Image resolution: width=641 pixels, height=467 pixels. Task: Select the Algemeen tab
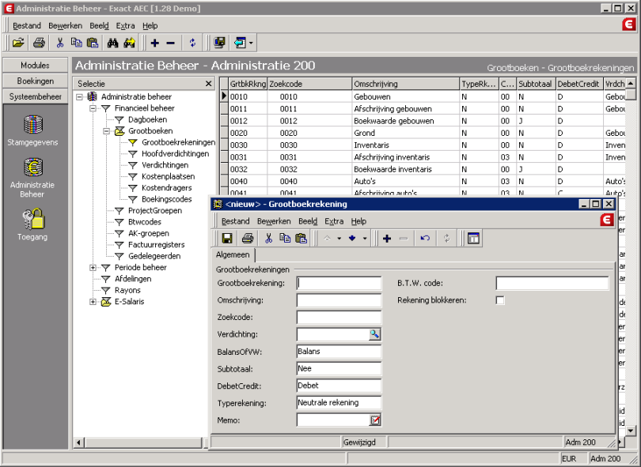coord(233,254)
